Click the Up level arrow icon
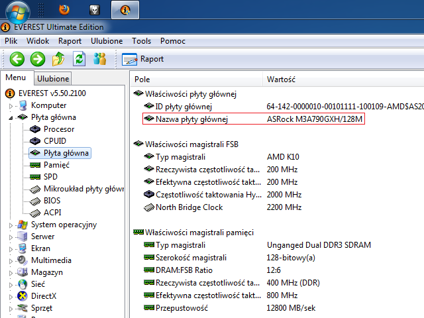 [x=59, y=59]
